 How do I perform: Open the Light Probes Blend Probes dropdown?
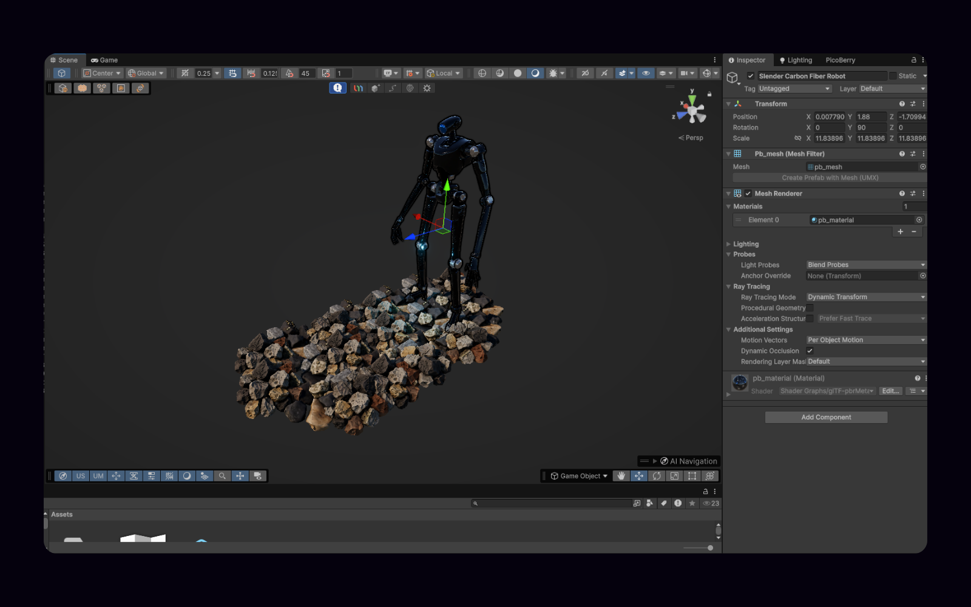point(866,265)
